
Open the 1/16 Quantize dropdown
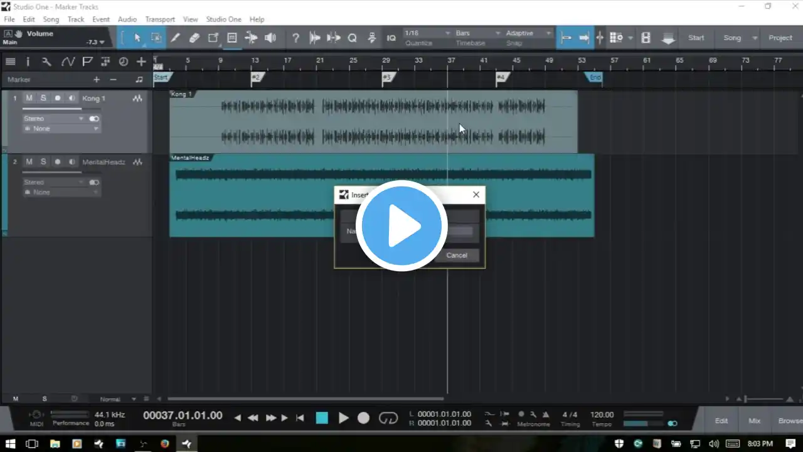pyautogui.click(x=428, y=33)
